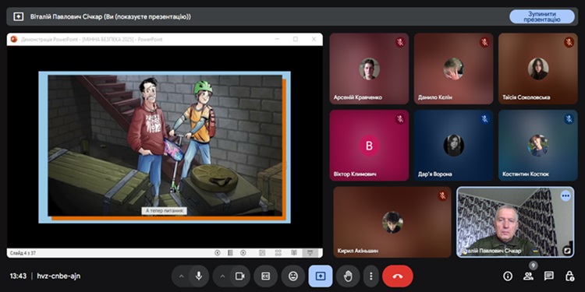The width and height of the screenshot is (585, 292).
Task: Click muted mic icon on Дар'я Ворона tile
Action: click(x=484, y=119)
